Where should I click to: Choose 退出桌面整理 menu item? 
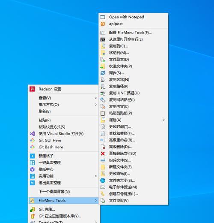63,183
